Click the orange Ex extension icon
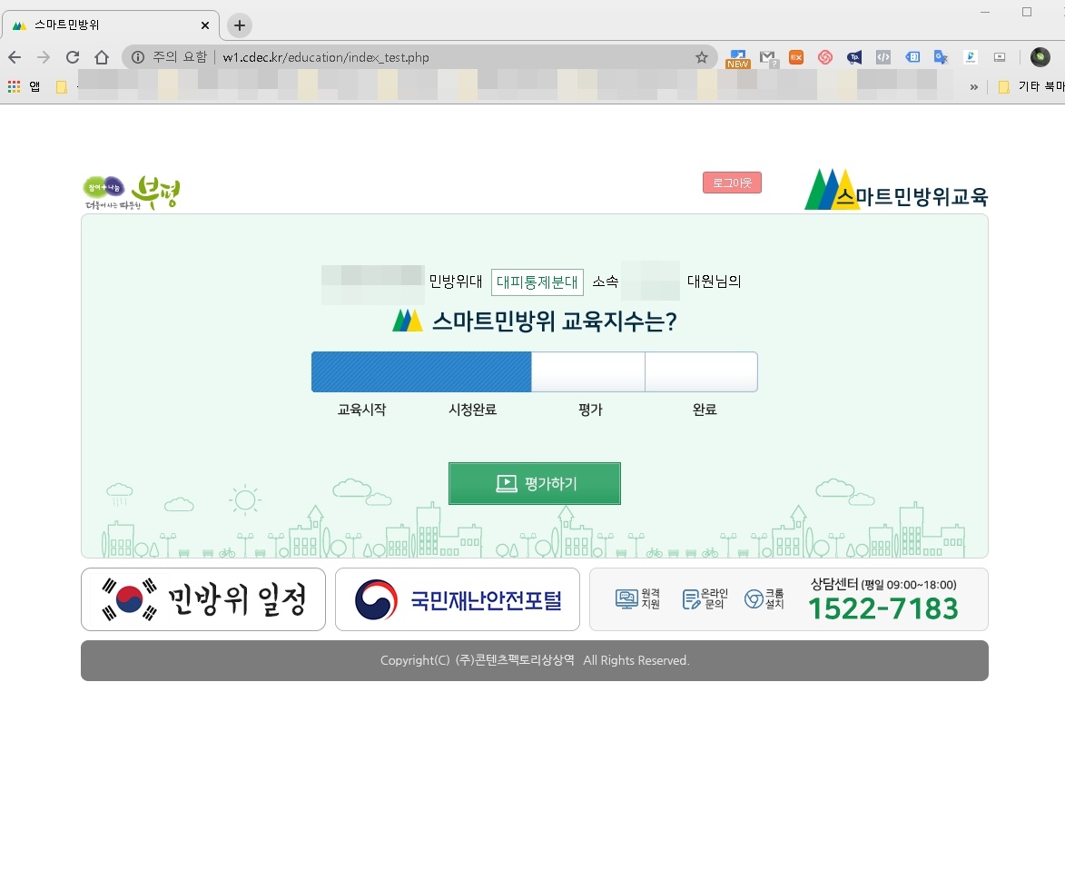 [796, 58]
